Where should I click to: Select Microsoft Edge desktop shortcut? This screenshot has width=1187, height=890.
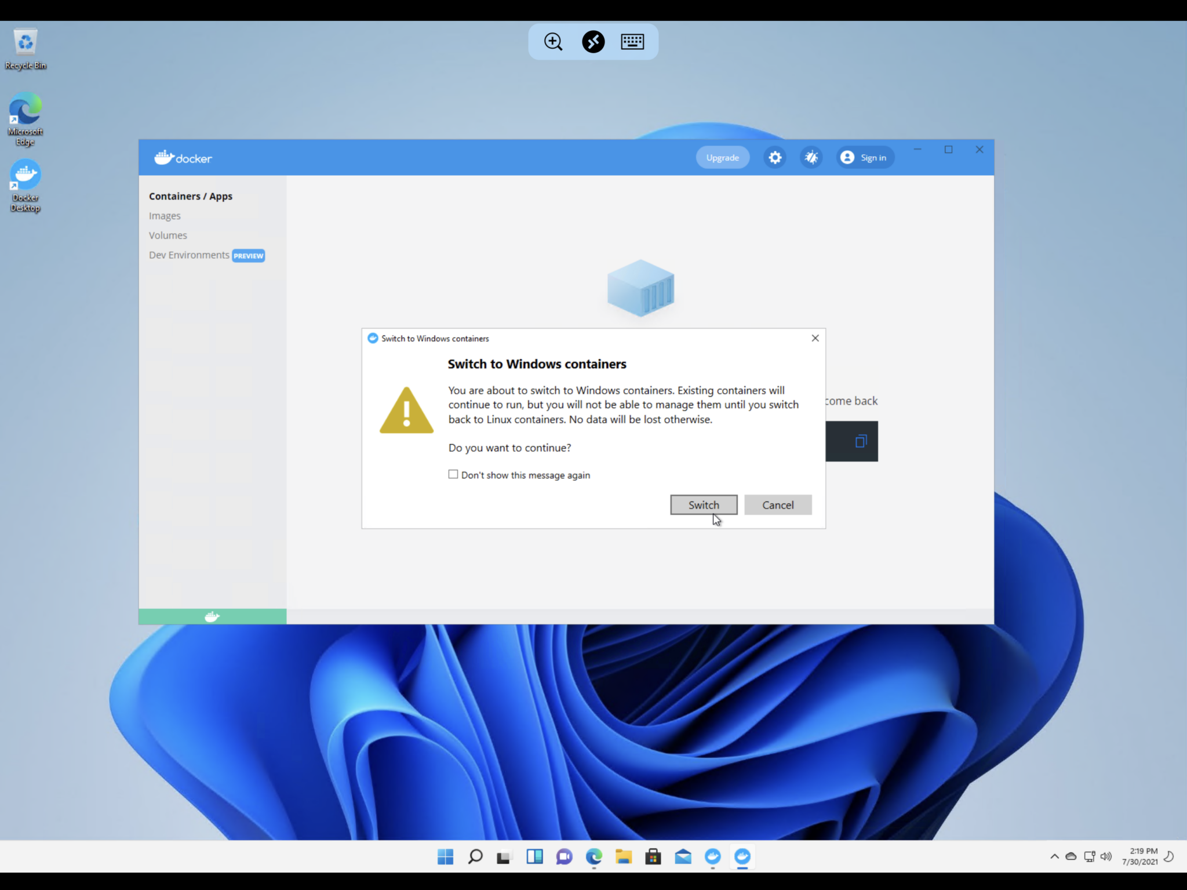coord(26,119)
